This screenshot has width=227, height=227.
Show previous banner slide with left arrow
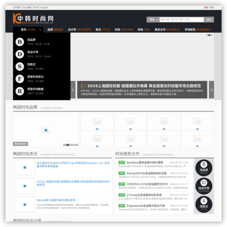[x=73, y=90]
